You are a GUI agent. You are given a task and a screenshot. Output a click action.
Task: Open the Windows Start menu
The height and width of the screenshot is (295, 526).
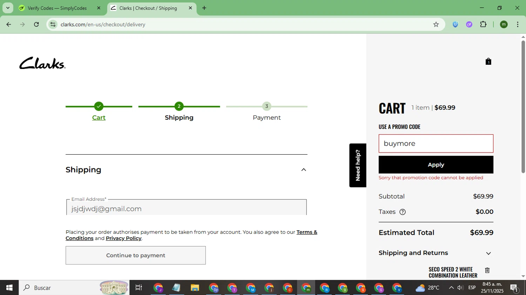click(x=9, y=288)
